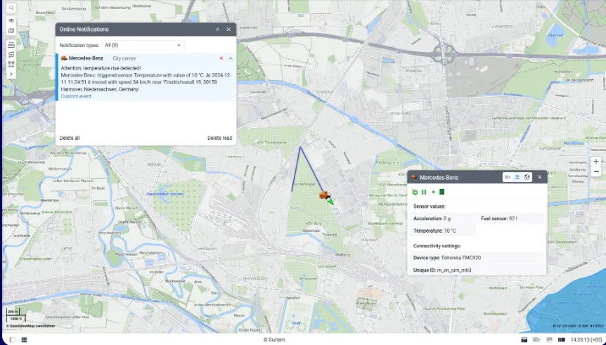Toggle visible layers eye icon
The image size is (606, 345).
click(11, 20)
